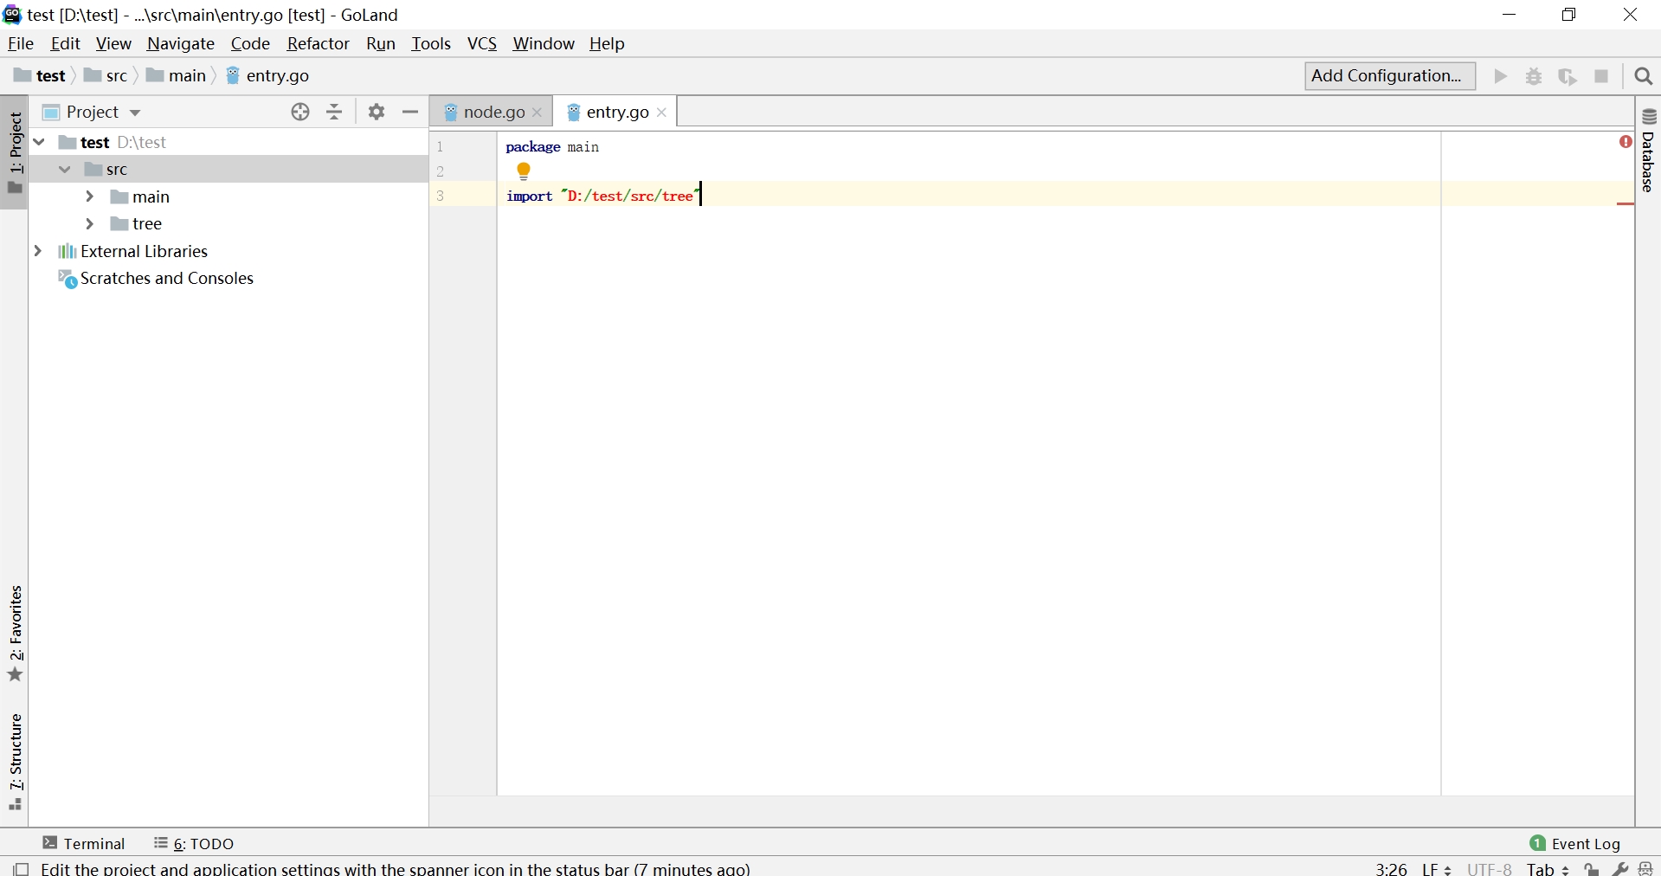This screenshot has height=876, width=1661.
Task: Click line number 3 in gutter
Action: pyautogui.click(x=441, y=196)
